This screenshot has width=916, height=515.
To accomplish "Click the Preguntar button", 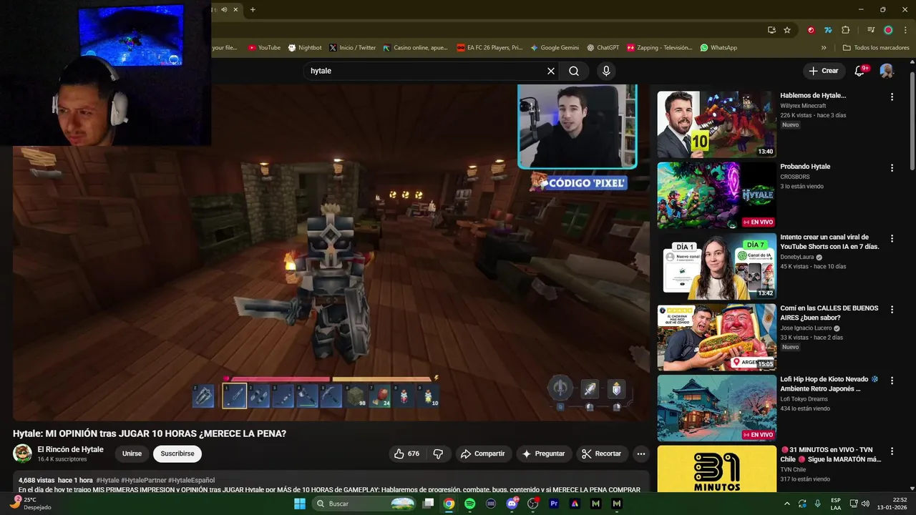I will 543,453.
